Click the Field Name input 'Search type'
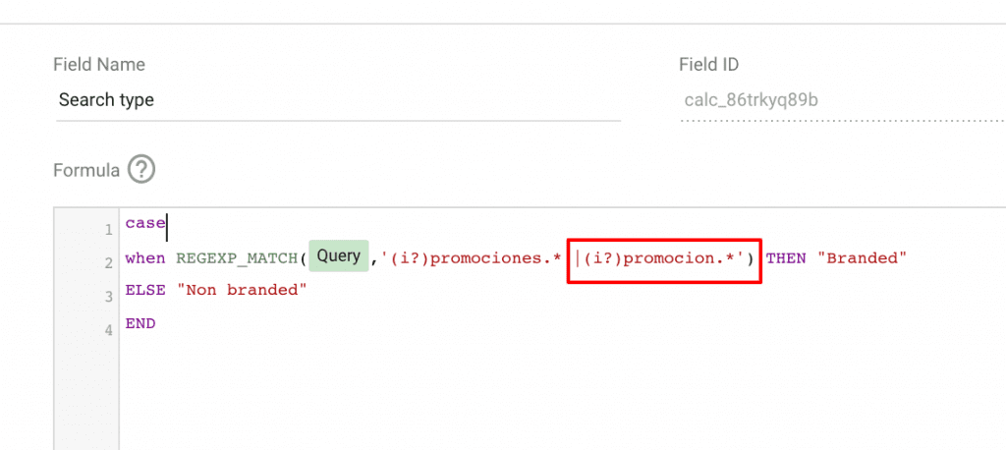The image size is (1006, 450). pos(338,101)
